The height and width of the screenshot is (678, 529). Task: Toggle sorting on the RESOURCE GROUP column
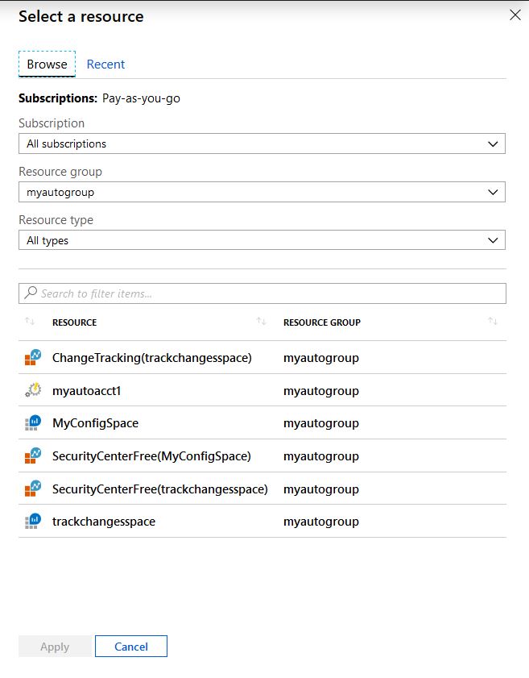(493, 321)
